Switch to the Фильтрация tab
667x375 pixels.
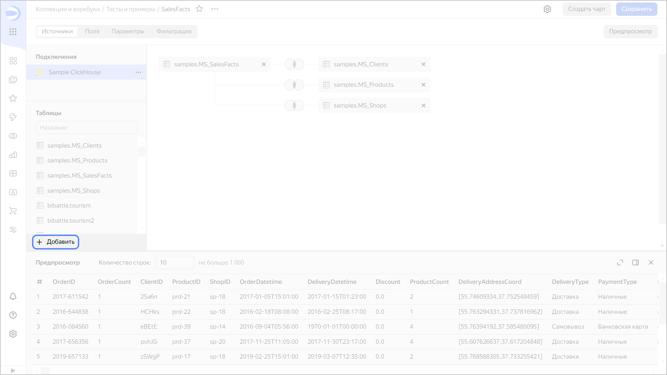tap(174, 31)
